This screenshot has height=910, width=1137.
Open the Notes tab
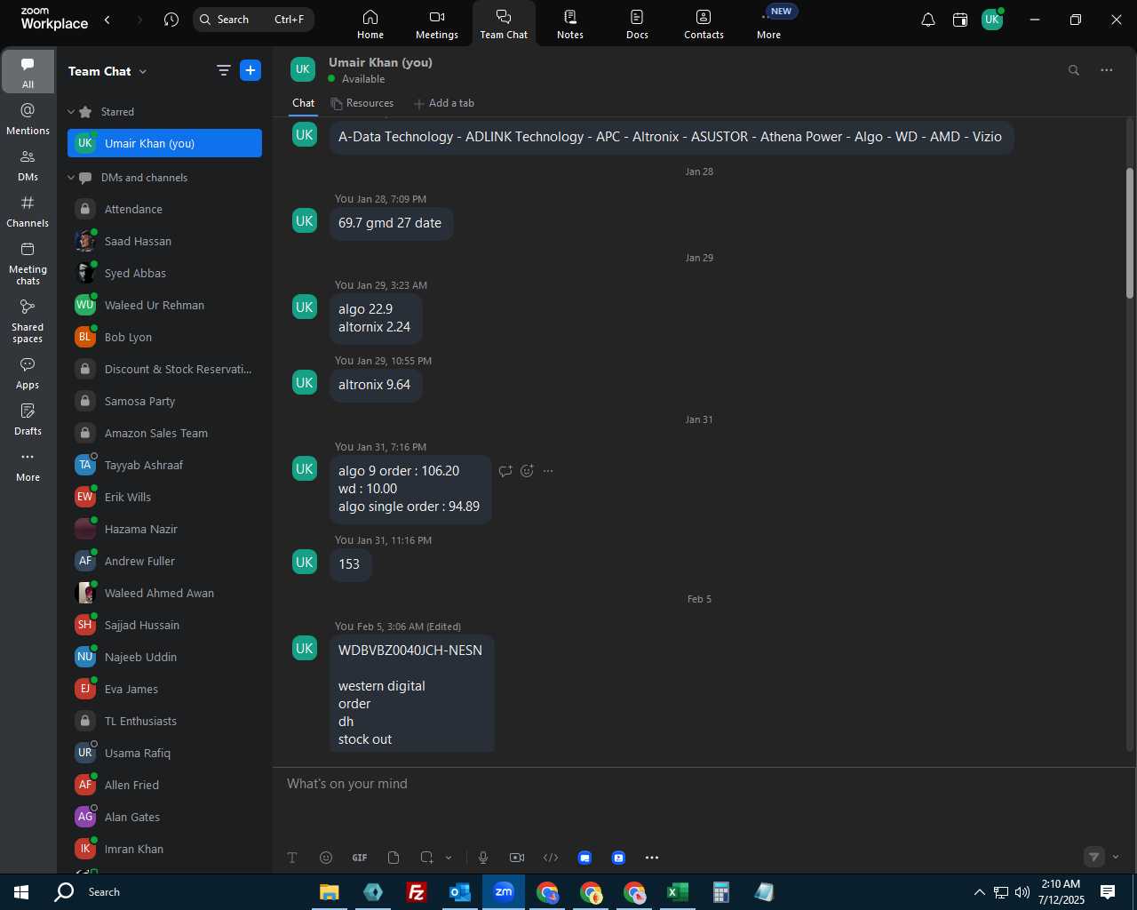click(x=570, y=24)
